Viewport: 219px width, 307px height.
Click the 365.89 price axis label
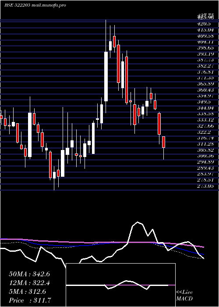point(205,84)
